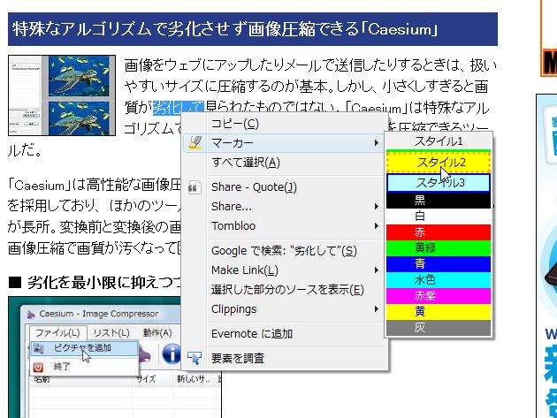557x418 pixels.
Task: Pick the yellow 黄 marker color
Action: 439,312
